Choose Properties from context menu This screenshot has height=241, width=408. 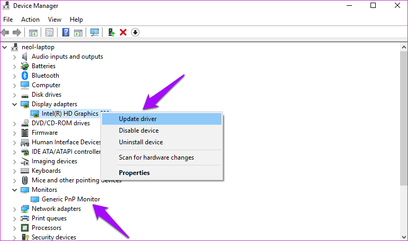pos(162,173)
